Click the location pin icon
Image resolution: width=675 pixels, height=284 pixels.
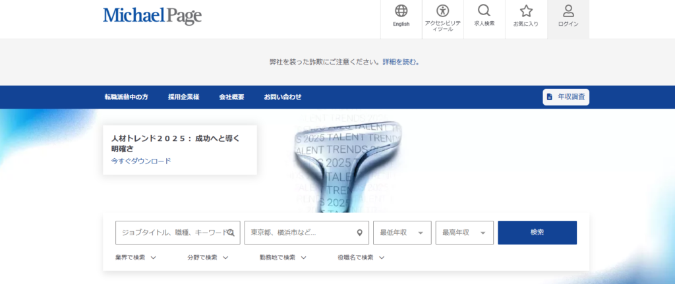tap(359, 233)
